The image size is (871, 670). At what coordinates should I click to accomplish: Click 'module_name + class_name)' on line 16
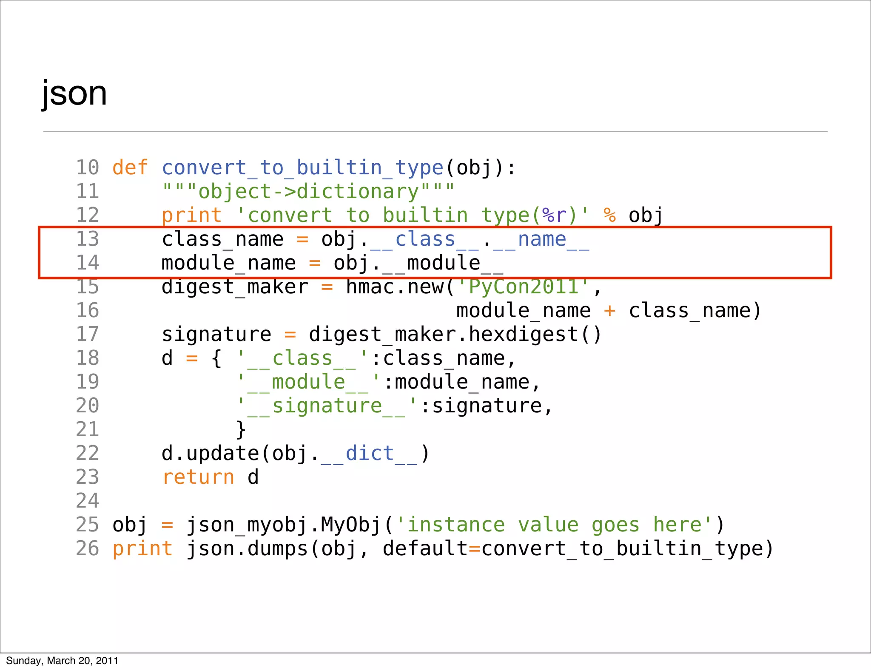(x=609, y=311)
